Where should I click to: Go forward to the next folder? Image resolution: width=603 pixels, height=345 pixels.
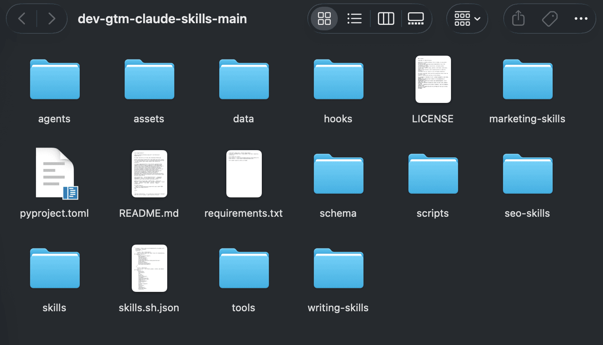pos(52,19)
